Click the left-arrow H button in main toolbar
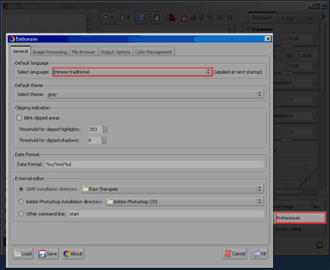 tap(109, 18)
